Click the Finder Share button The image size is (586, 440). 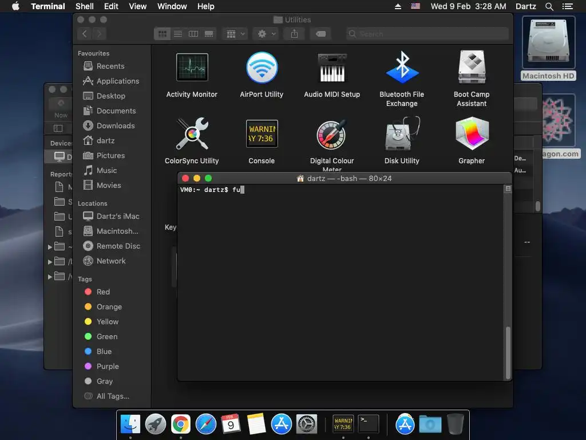(x=295, y=34)
